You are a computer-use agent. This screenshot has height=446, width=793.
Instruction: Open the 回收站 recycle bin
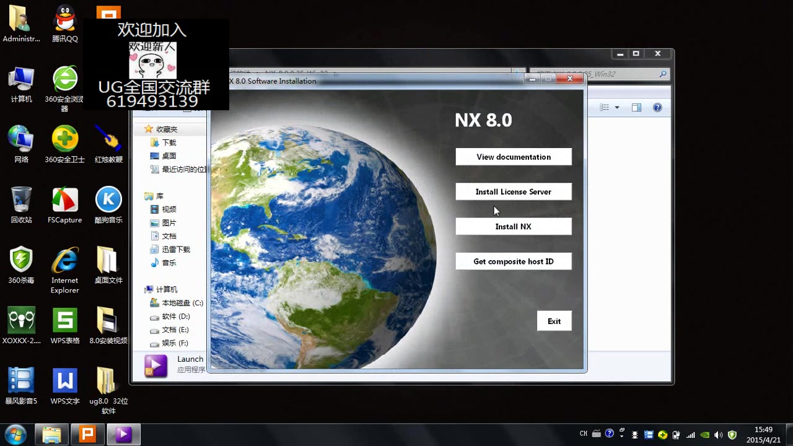(x=21, y=205)
